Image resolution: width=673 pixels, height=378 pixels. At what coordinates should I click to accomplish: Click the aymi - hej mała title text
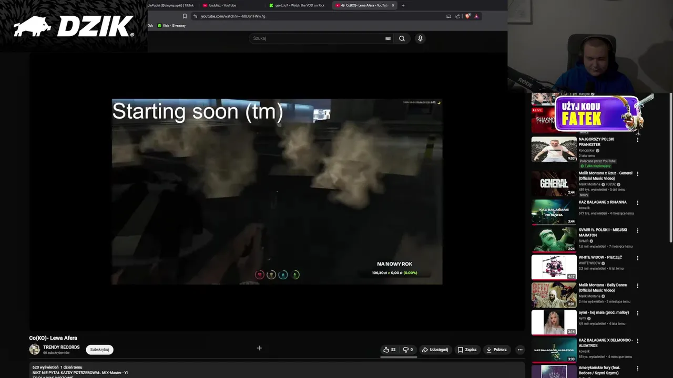coord(604,312)
